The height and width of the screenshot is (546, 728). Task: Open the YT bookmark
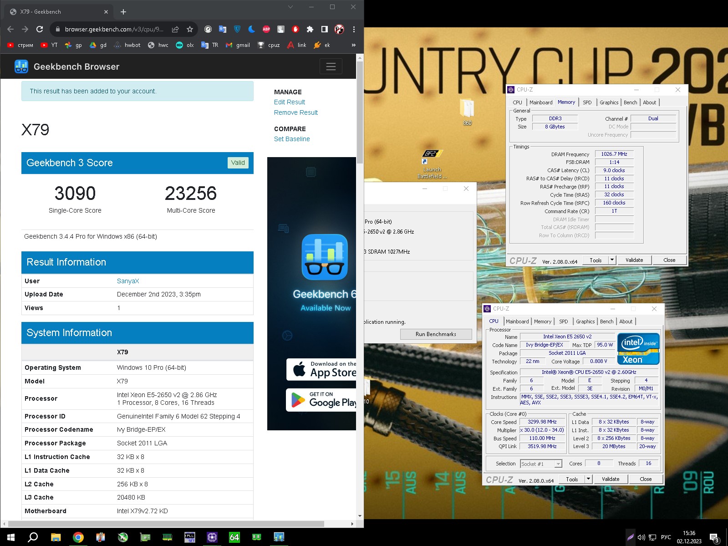[49, 45]
